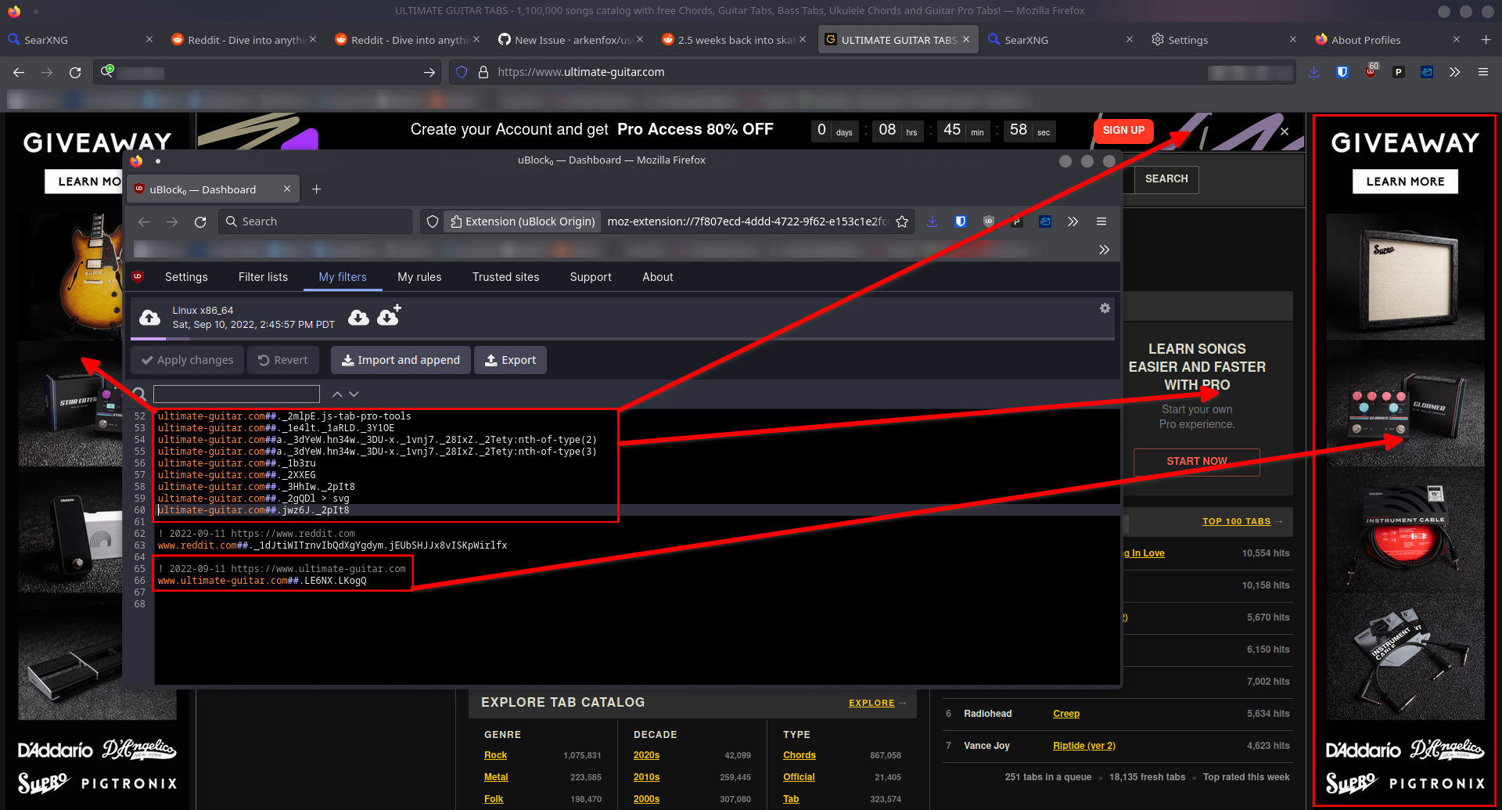This screenshot has width=1502, height=810.
Task: Click the filter editor search input field
Action: point(236,394)
